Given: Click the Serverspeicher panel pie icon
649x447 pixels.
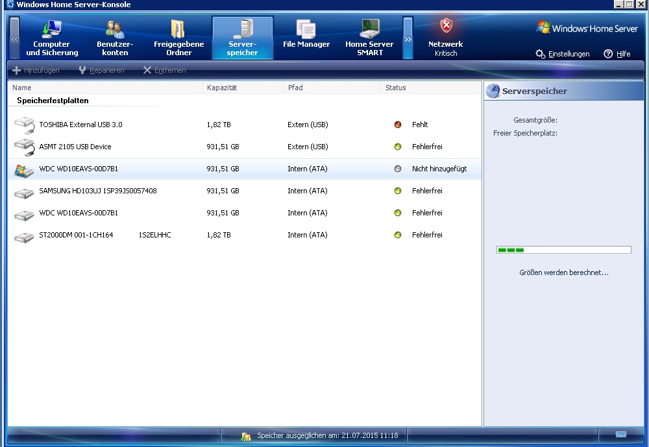Looking at the screenshot, I should (493, 91).
